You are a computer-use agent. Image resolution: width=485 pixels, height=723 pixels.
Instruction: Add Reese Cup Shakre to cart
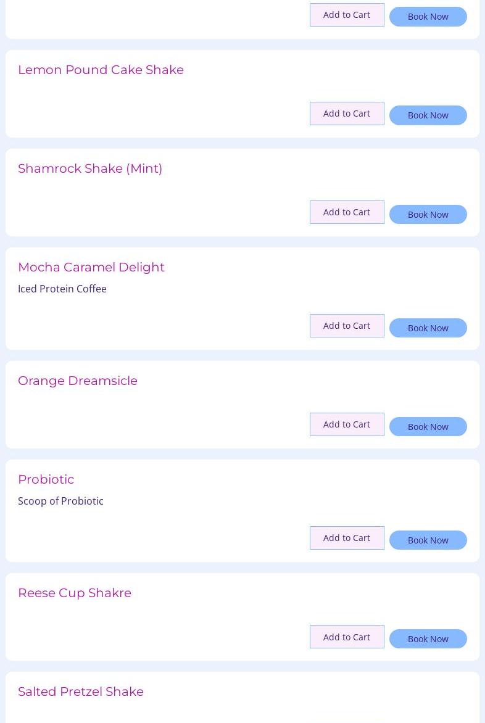[347, 637]
